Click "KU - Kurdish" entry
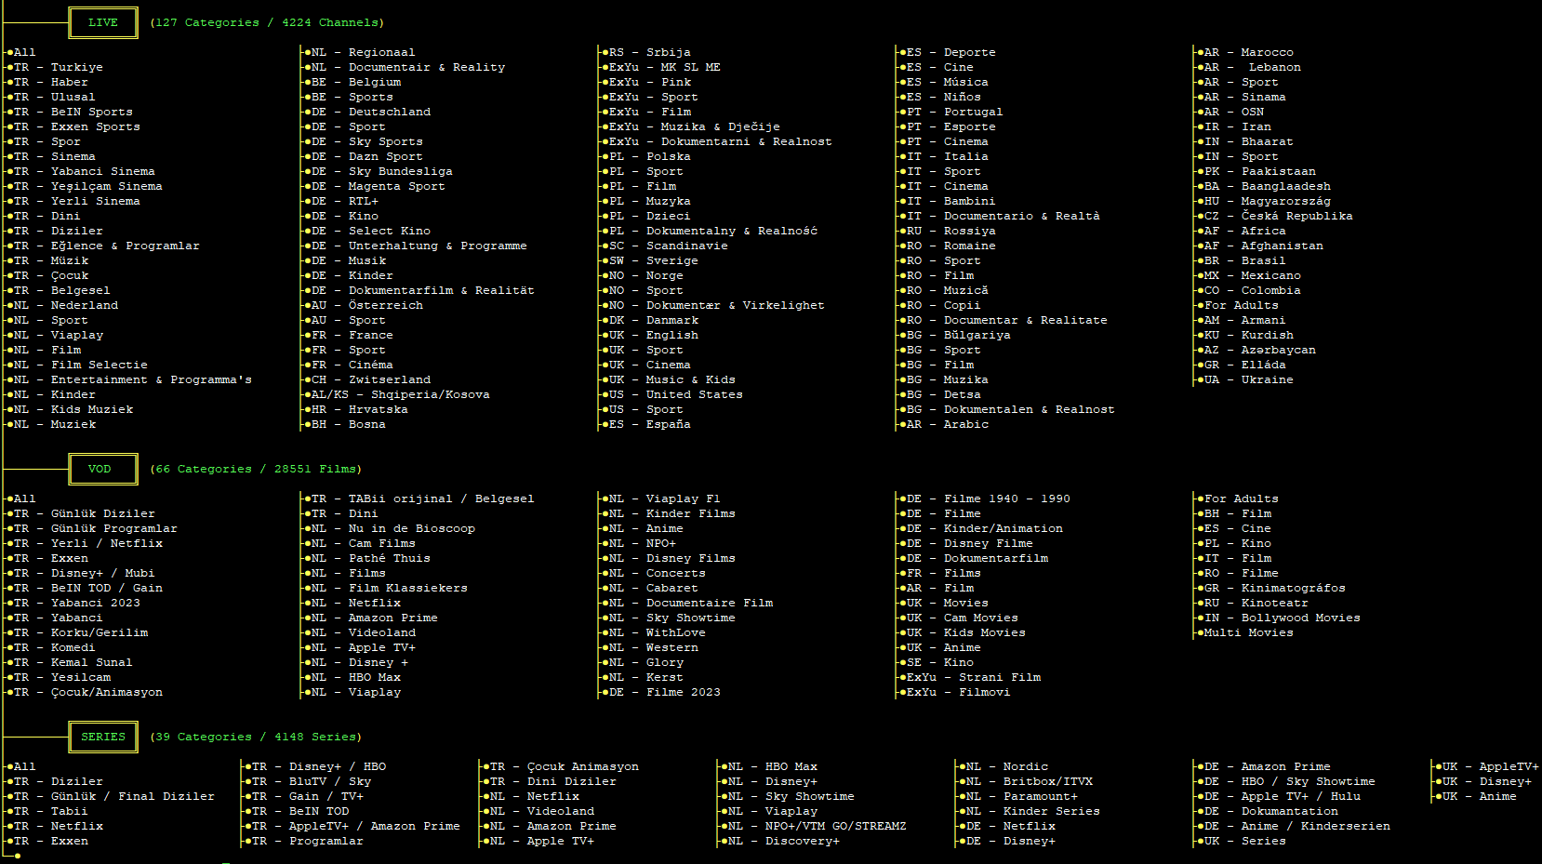The image size is (1542, 864). pos(1249,335)
